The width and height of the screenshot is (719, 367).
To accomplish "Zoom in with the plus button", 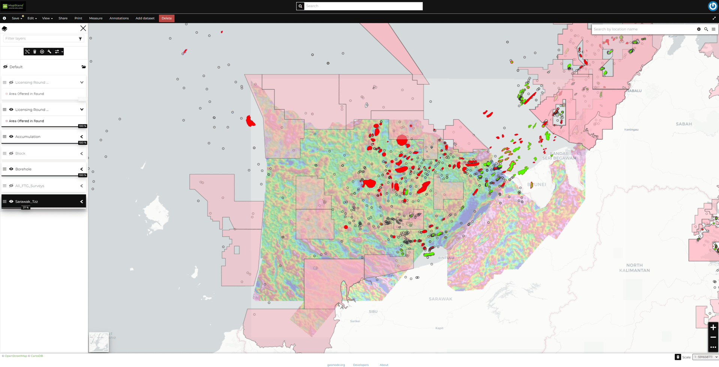I will (713, 328).
